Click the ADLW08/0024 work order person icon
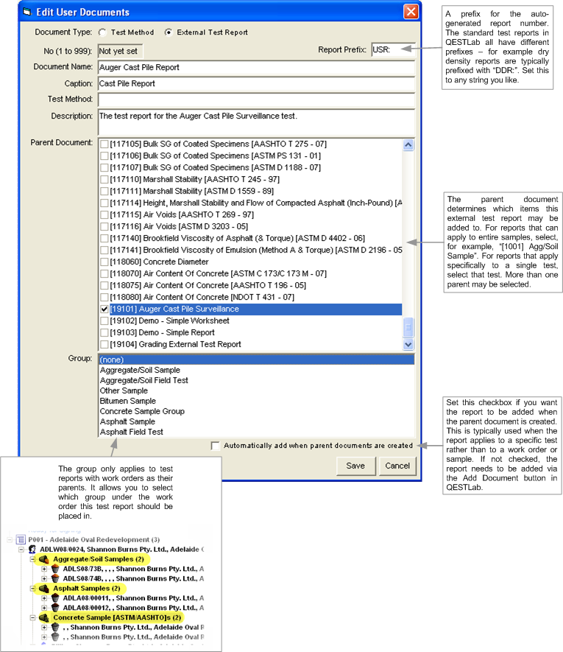This screenshot has width=563, height=652. (x=32, y=550)
